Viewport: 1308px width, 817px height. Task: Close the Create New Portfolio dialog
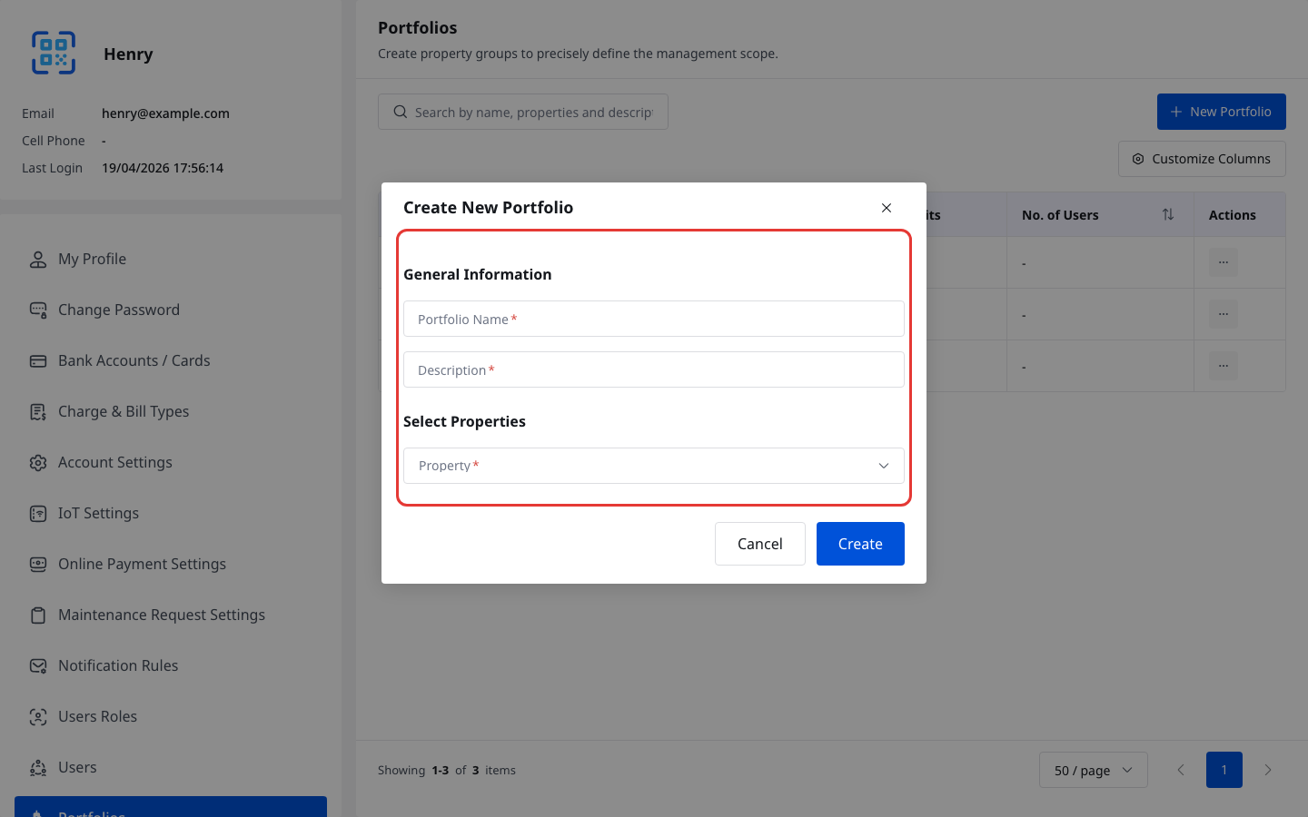coord(887,208)
